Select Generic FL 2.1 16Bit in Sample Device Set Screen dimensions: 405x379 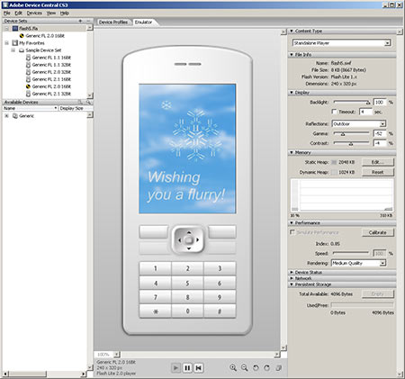point(51,79)
